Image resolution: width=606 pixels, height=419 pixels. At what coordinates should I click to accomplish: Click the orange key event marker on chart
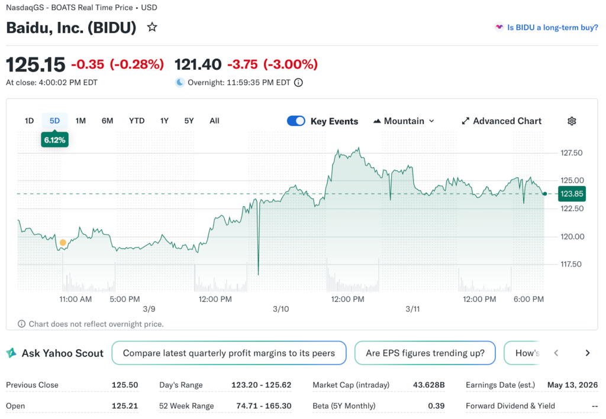pos(63,242)
